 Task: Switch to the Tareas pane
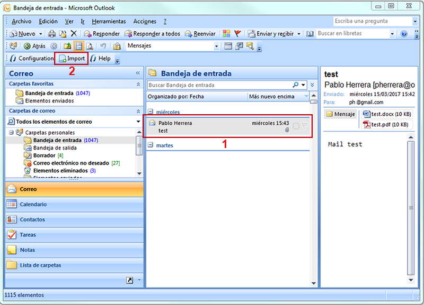(74, 235)
